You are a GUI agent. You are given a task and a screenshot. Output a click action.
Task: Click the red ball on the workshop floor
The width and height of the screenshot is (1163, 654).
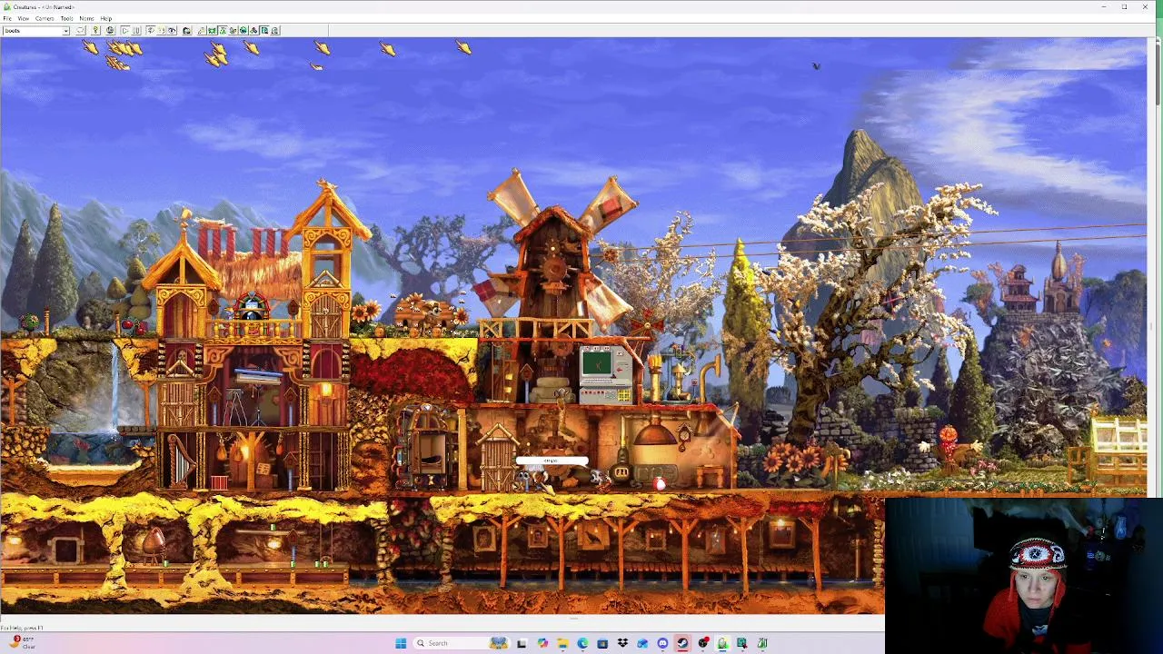661,484
